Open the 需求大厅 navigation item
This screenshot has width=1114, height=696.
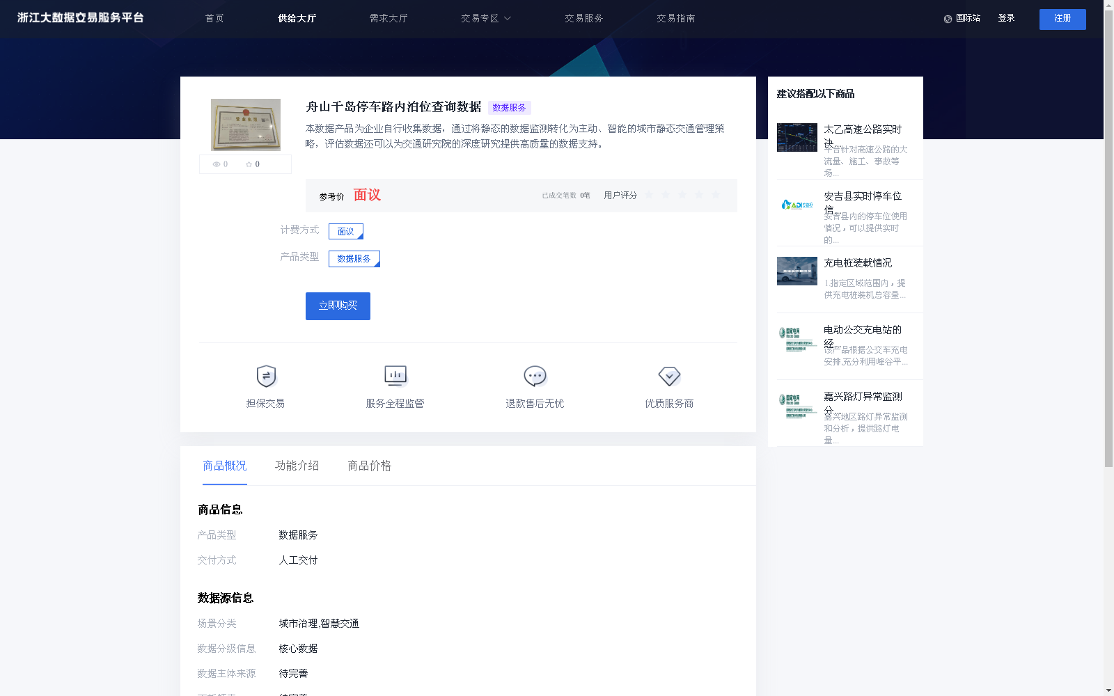pyautogui.click(x=389, y=19)
